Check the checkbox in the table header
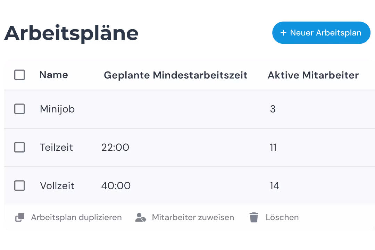Viewport: 375px width, 250px height. coord(19,75)
